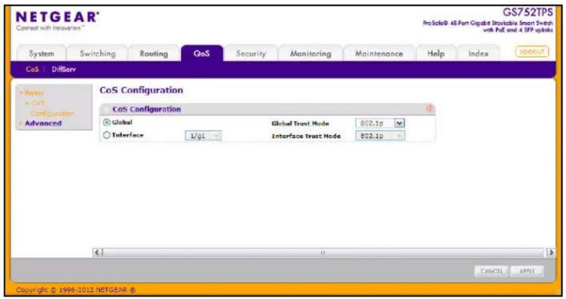Click the left scroll arrow of horizontal scrollbar
Screen dimensions: 566x299
(x=98, y=252)
